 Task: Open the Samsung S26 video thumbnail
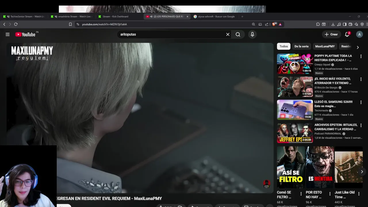coord(295,110)
